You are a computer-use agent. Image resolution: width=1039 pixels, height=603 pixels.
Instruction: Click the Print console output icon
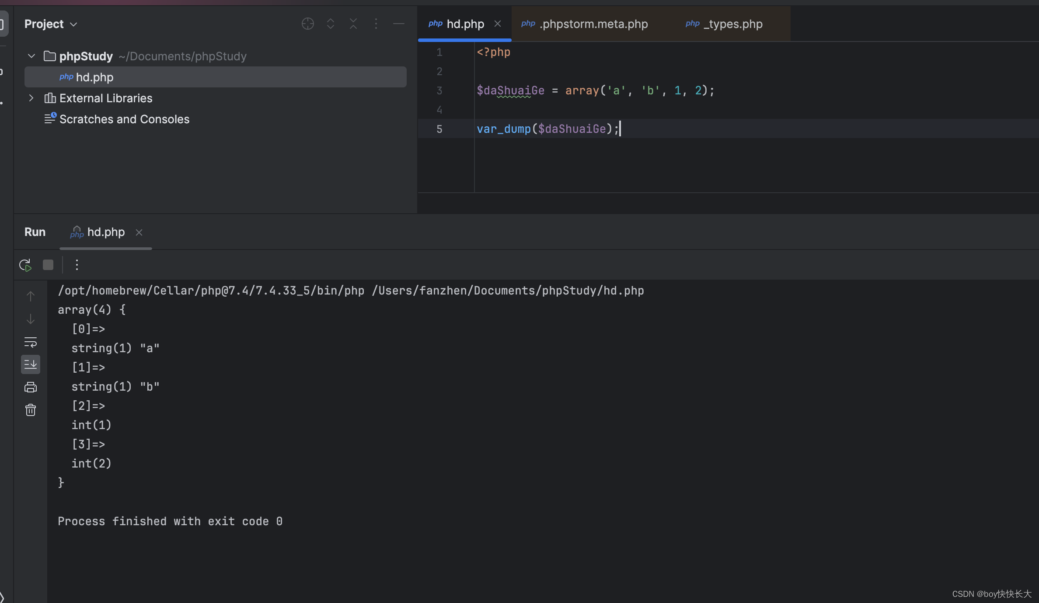click(31, 387)
